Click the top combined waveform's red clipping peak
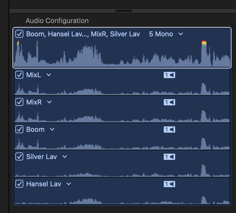The image size is (236, 213). tap(204, 43)
